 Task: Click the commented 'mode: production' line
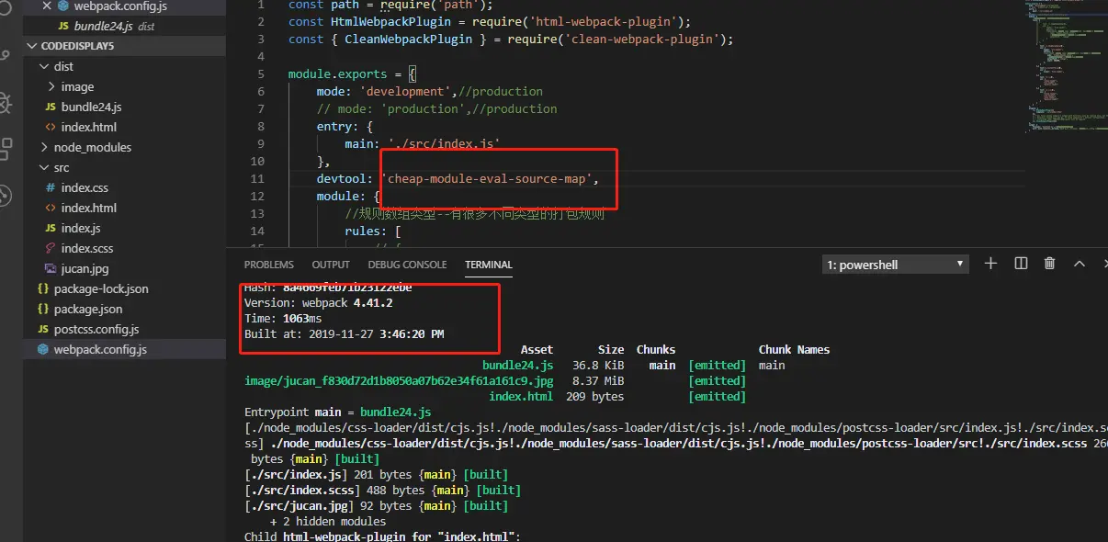pos(436,108)
